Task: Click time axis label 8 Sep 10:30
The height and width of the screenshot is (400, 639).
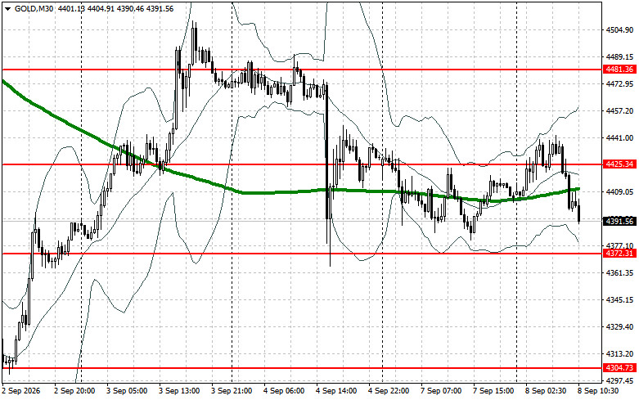Action: (x=598, y=391)
